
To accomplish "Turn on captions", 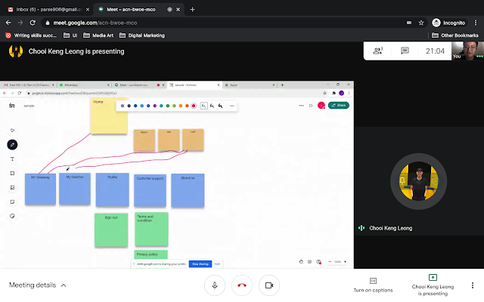I will click(373, 285).
